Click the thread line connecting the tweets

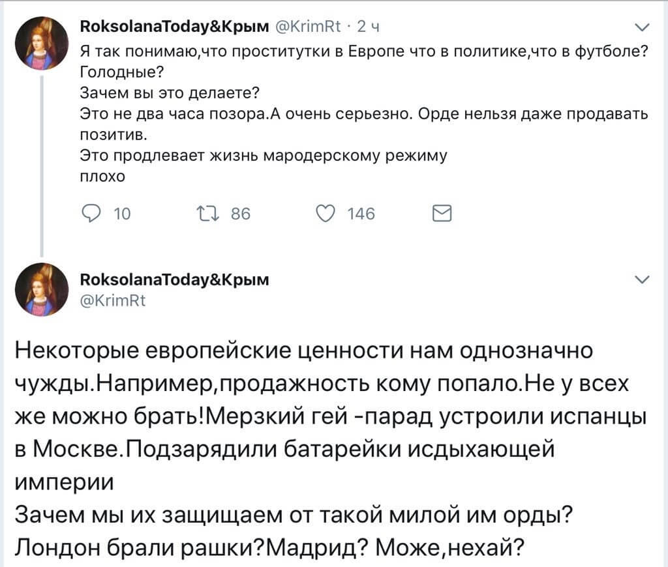click(44, 163)
